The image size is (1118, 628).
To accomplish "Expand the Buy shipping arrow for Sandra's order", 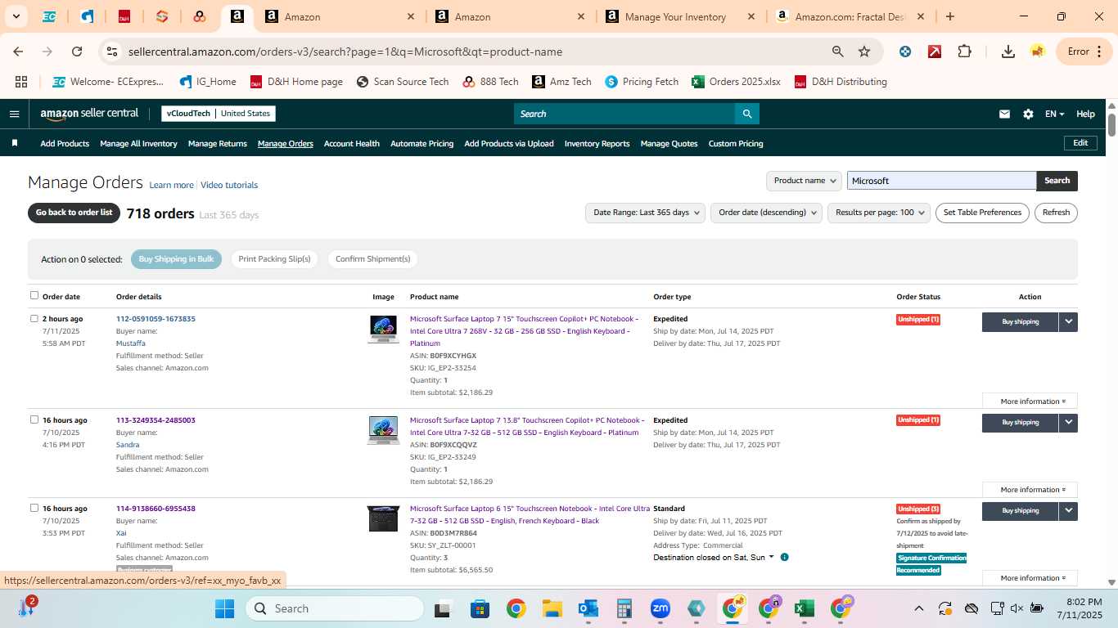I will 1068,423.
